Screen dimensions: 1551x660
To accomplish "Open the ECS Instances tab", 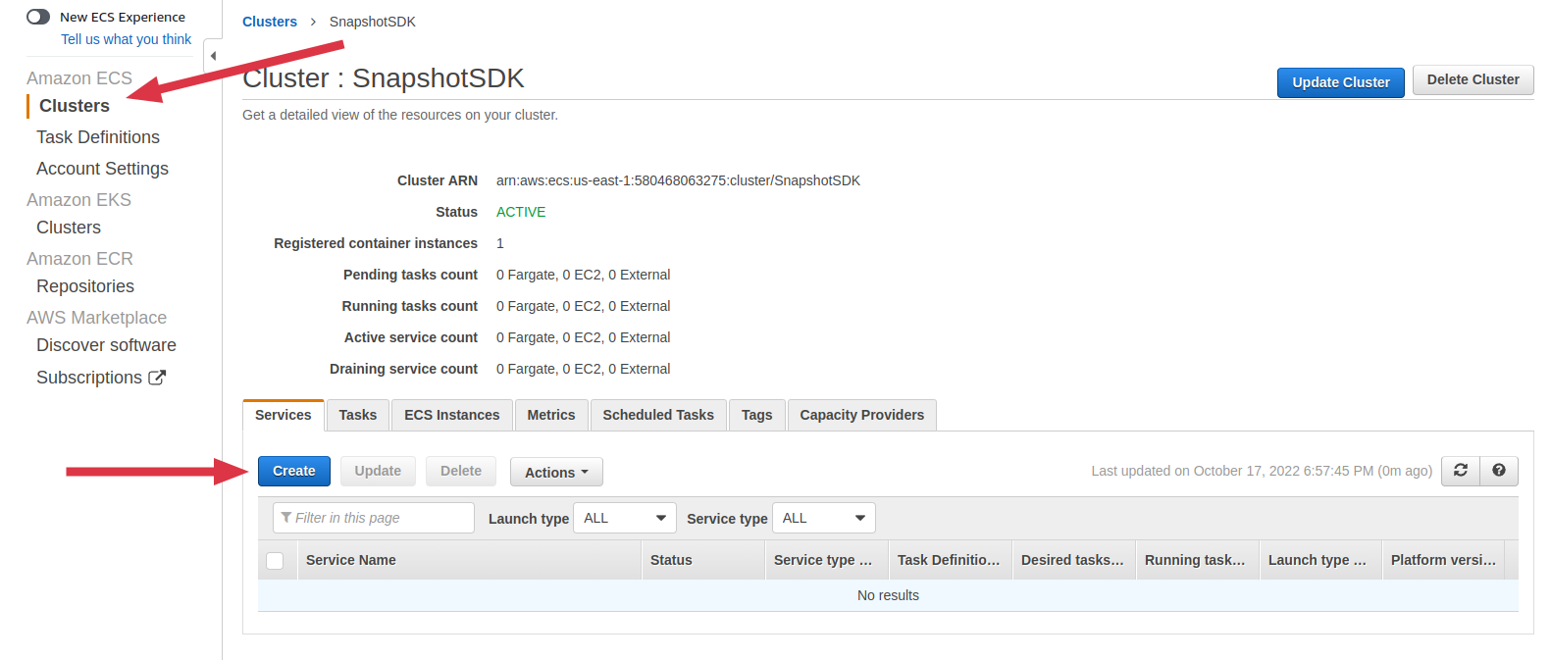I will point(451,415).
